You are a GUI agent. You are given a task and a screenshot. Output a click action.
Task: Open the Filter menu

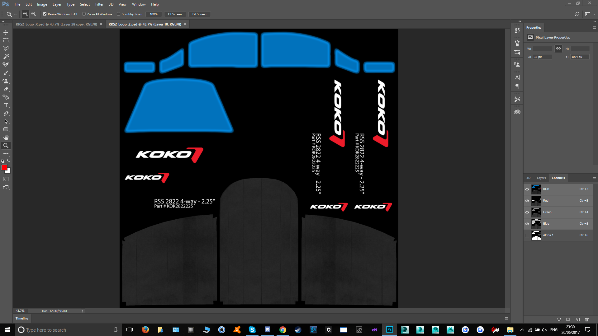99,4
